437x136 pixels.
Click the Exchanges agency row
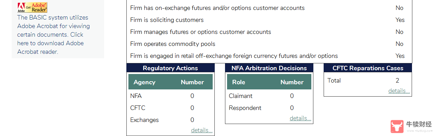171,120
